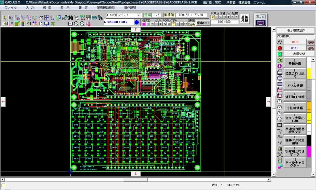Click the magenta G設定 color swatch

(144, 24)
